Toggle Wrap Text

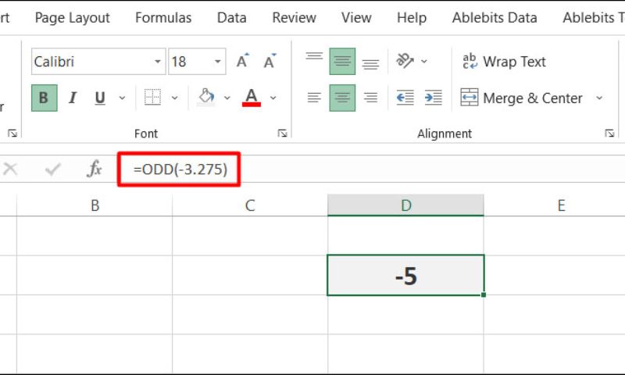[504, 62]
